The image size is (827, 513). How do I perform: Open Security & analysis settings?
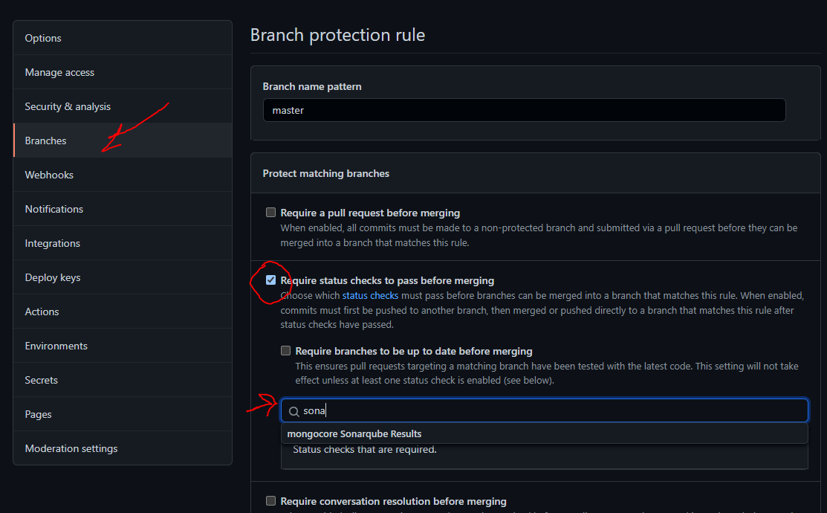pos(68,106)
